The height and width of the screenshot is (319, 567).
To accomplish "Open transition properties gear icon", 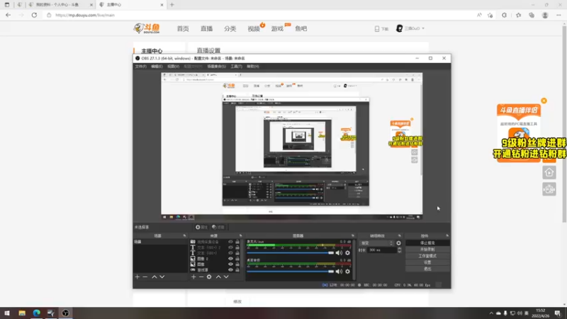I will pyautogui.click(x=398, y=243).
